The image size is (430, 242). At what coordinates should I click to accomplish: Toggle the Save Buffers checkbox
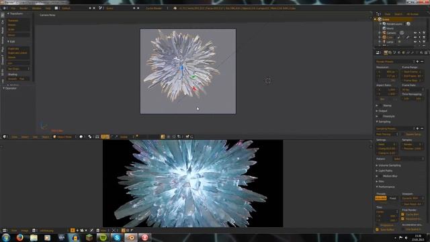pos(378,229)
